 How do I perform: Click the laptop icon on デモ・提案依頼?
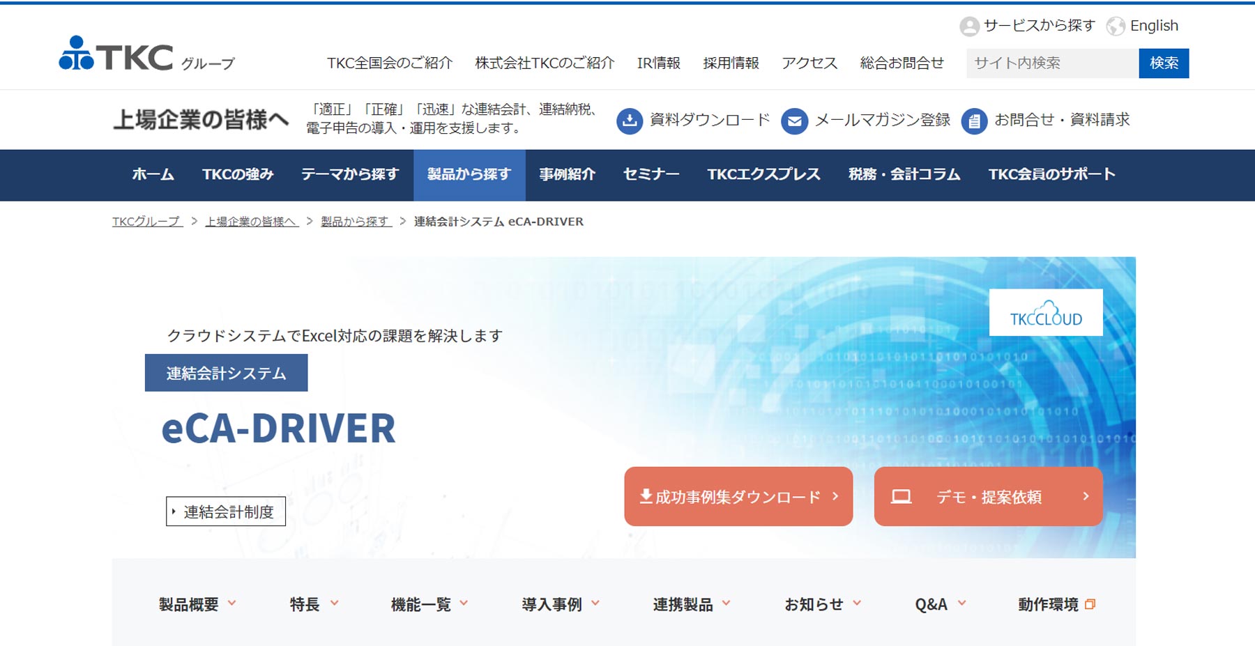[x=901, y=497]
